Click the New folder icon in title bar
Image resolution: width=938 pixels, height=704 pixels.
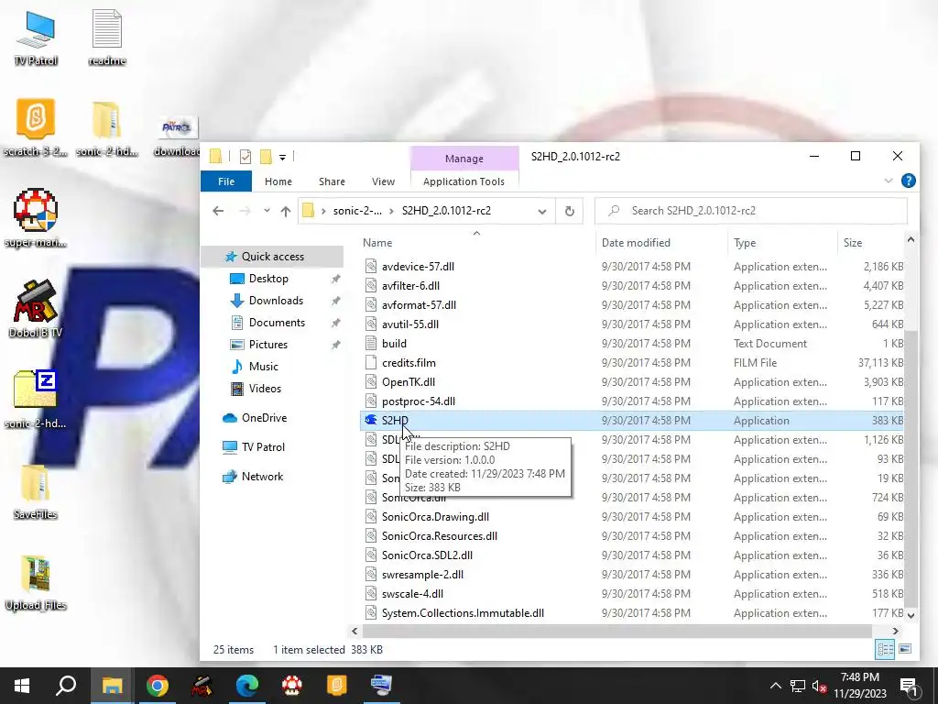[x=266, y=157]
